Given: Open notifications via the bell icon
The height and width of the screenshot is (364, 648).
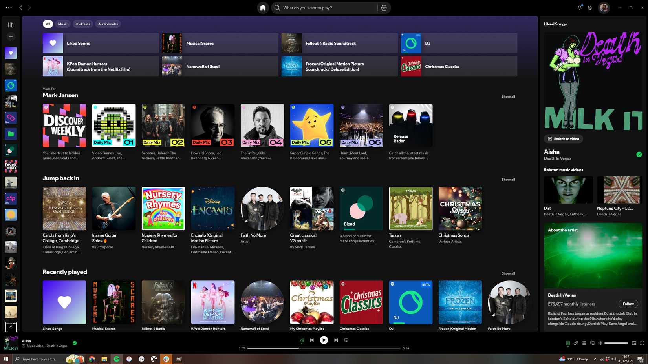Looking at the screenshot, I should pos(579,7).
